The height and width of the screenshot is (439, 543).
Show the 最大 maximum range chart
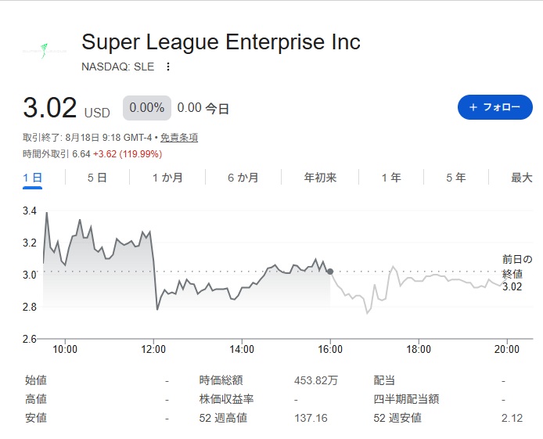pos(522,178)
